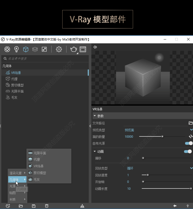Choose 毛发 from the geometry submenu
This screenshot has height=209, width=193.
pos(49,180)
